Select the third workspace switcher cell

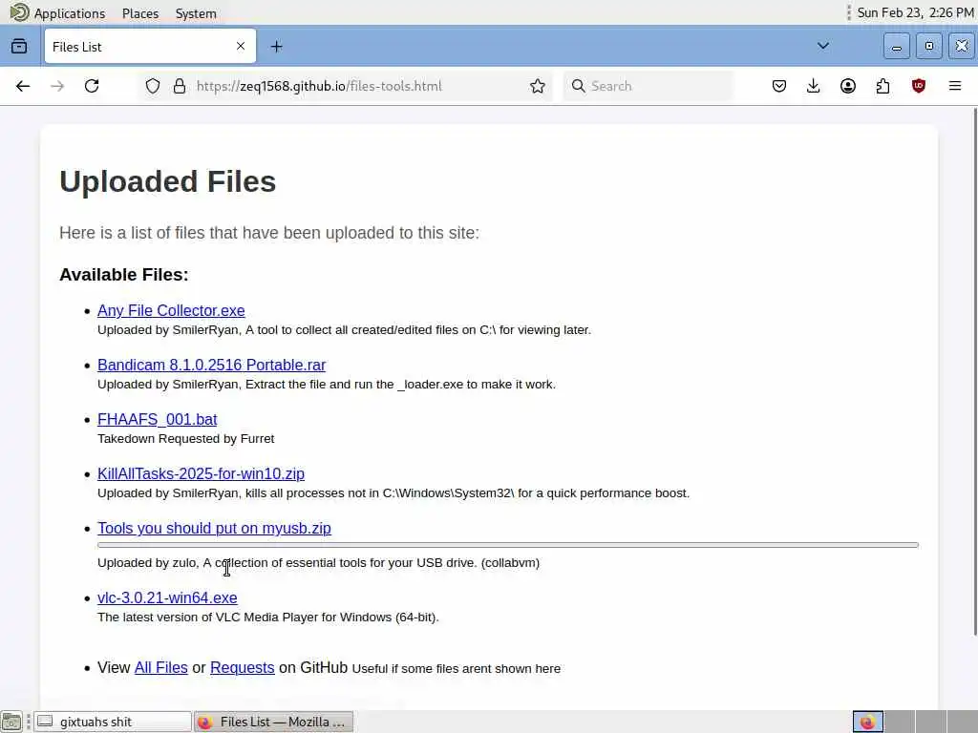931,722
